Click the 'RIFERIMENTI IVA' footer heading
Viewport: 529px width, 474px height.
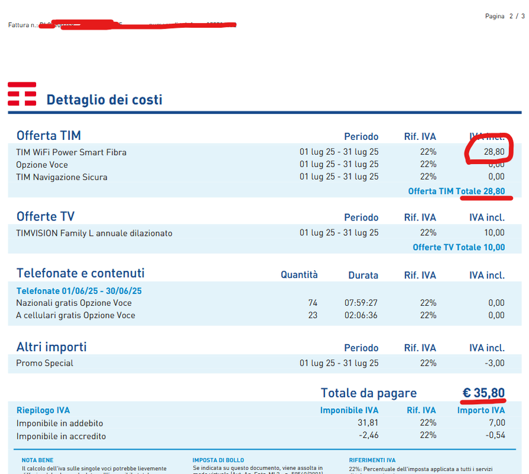click(372, 460)
